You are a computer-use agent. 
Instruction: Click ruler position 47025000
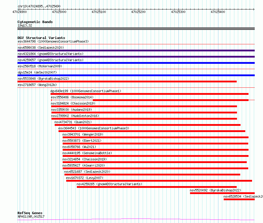coord(59,12)
